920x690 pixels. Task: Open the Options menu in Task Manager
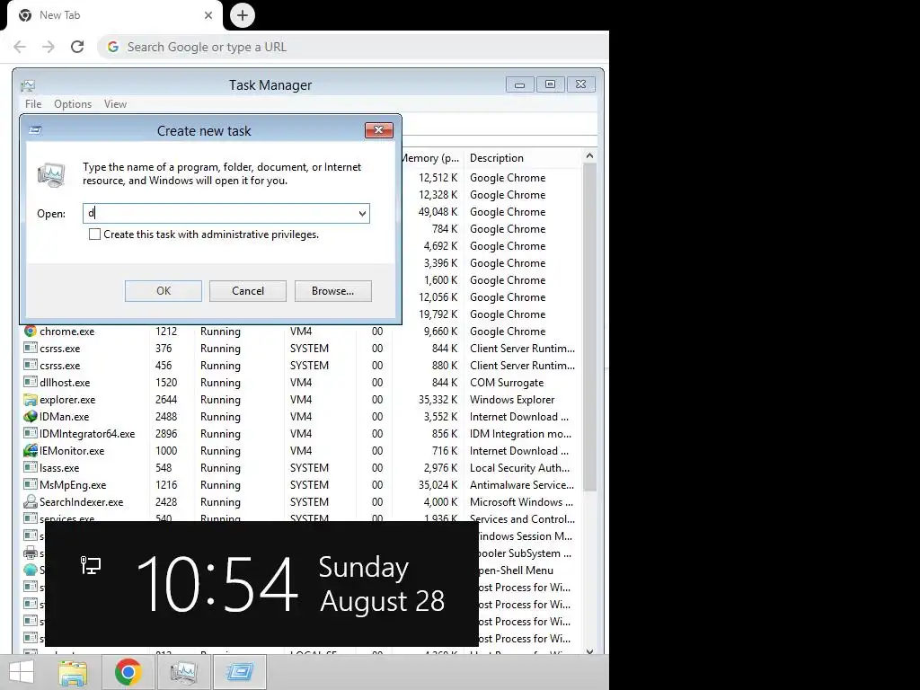click(x=73, y=104)
